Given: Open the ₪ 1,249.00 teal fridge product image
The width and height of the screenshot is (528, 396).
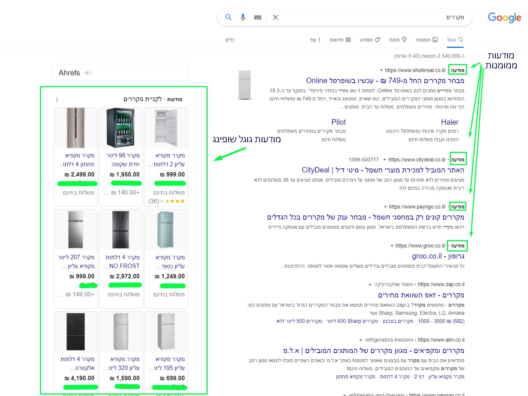Looking at the screenshot, I should tap(166, 230).
